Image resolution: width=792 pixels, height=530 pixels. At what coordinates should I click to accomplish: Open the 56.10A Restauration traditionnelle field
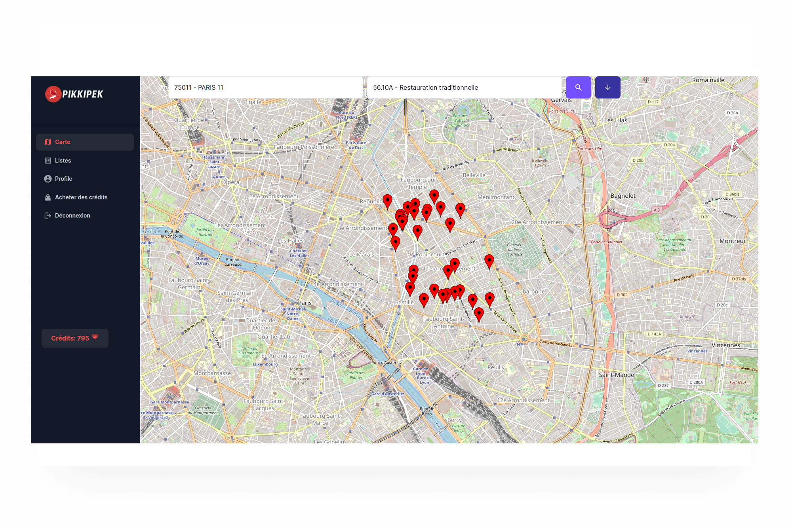[x=464, y=87]
